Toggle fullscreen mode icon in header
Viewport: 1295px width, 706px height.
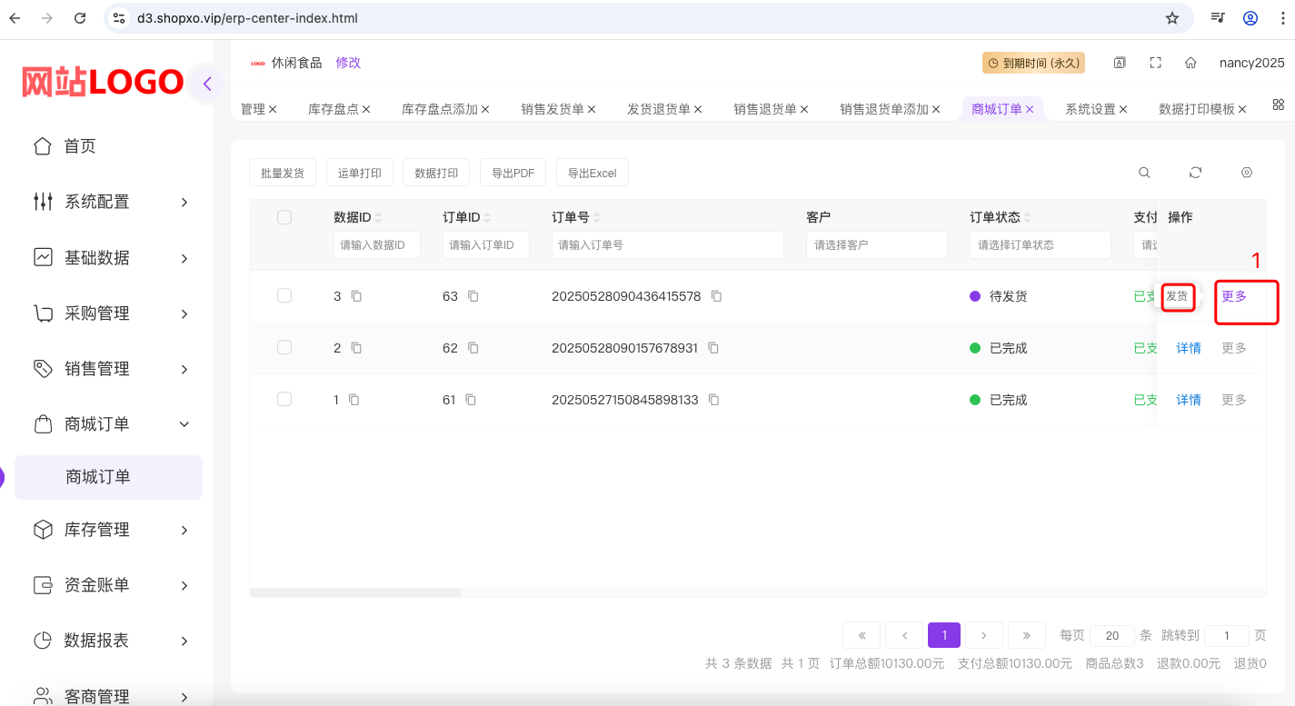tap(1156, 63)
